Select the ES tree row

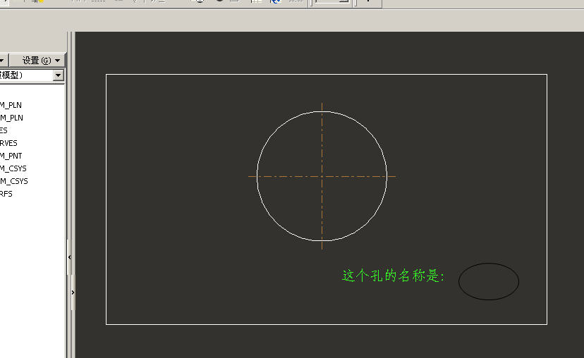pos(4,130)
